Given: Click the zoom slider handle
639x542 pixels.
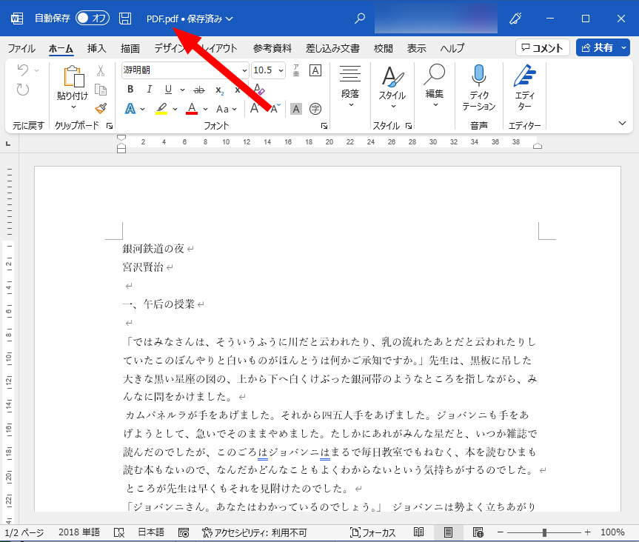Looking at the screenshot, I should 544,532.
